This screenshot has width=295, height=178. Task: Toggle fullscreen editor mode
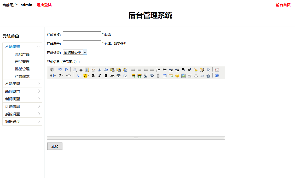(x=217, y=70)
